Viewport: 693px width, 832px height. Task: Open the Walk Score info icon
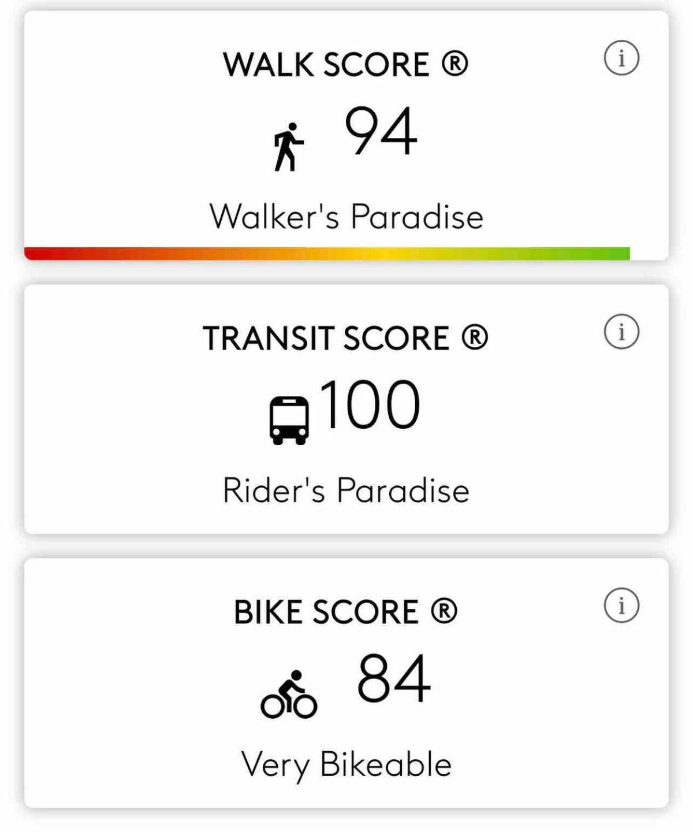point(621,58)
